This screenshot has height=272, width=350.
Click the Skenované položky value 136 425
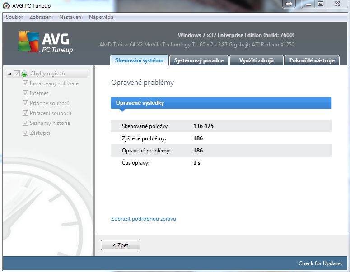tap(203, 126)
